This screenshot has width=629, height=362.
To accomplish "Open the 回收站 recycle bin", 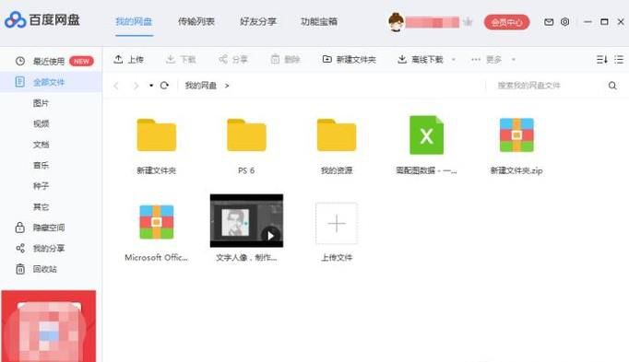I will pos(36,269).
